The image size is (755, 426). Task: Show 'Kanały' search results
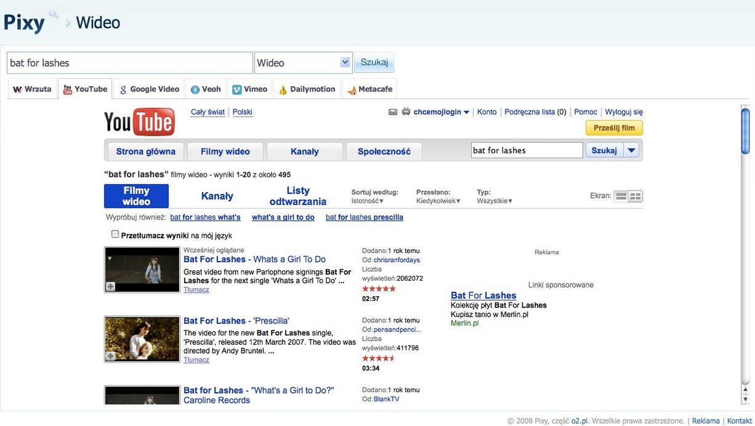click(x=217, y=196)
